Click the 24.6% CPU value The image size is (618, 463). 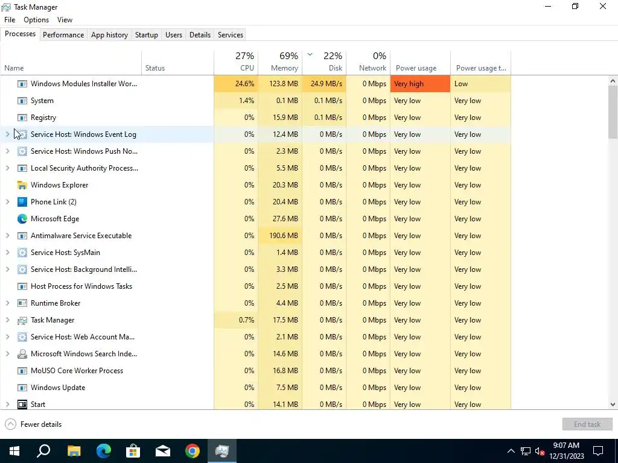[236, 84]
